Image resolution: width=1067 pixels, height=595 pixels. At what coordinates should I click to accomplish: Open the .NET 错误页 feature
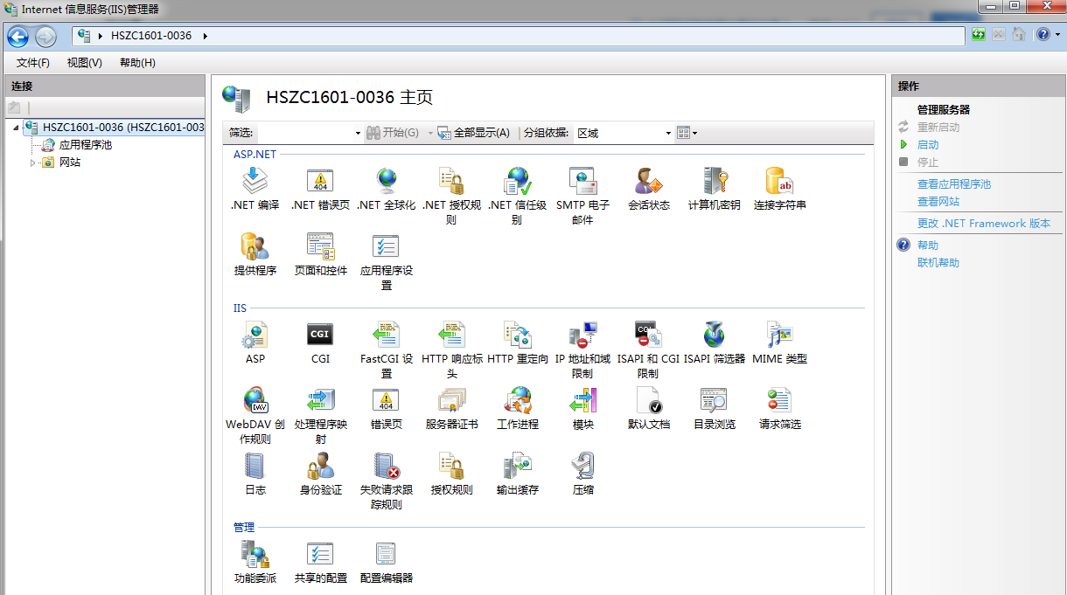click(x=320, y=190)
